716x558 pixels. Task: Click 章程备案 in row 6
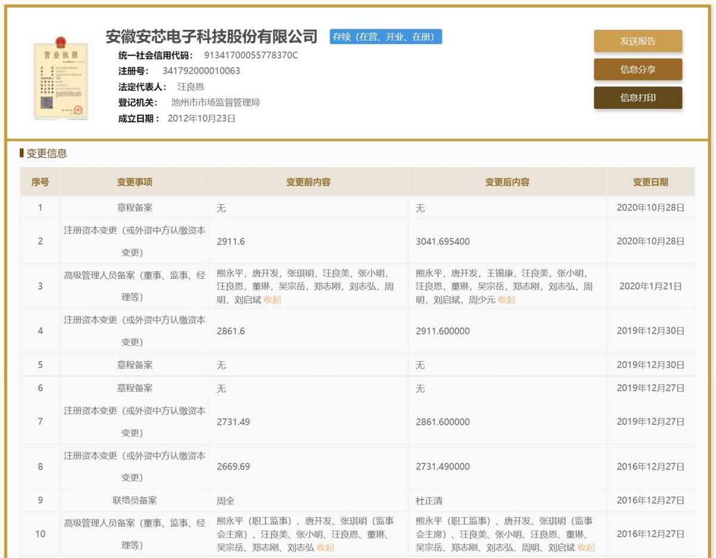coord(135,388)
